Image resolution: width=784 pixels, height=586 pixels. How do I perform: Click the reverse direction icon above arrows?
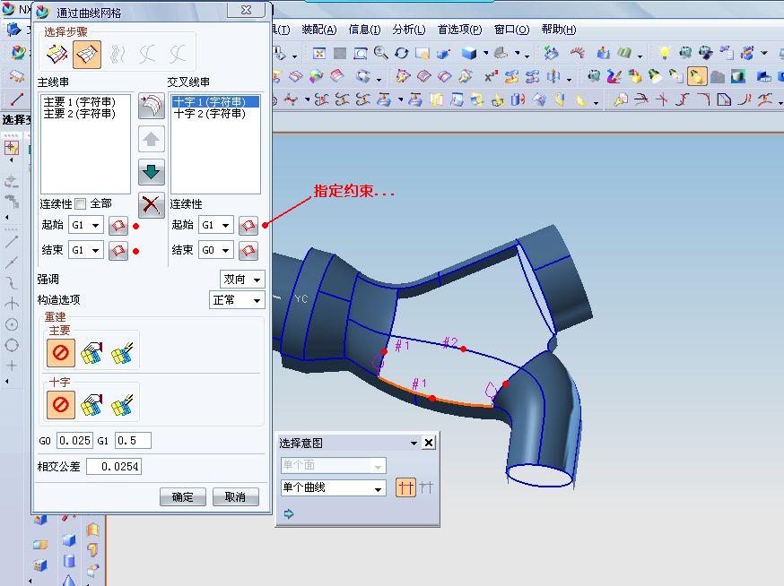click(151, 106)
